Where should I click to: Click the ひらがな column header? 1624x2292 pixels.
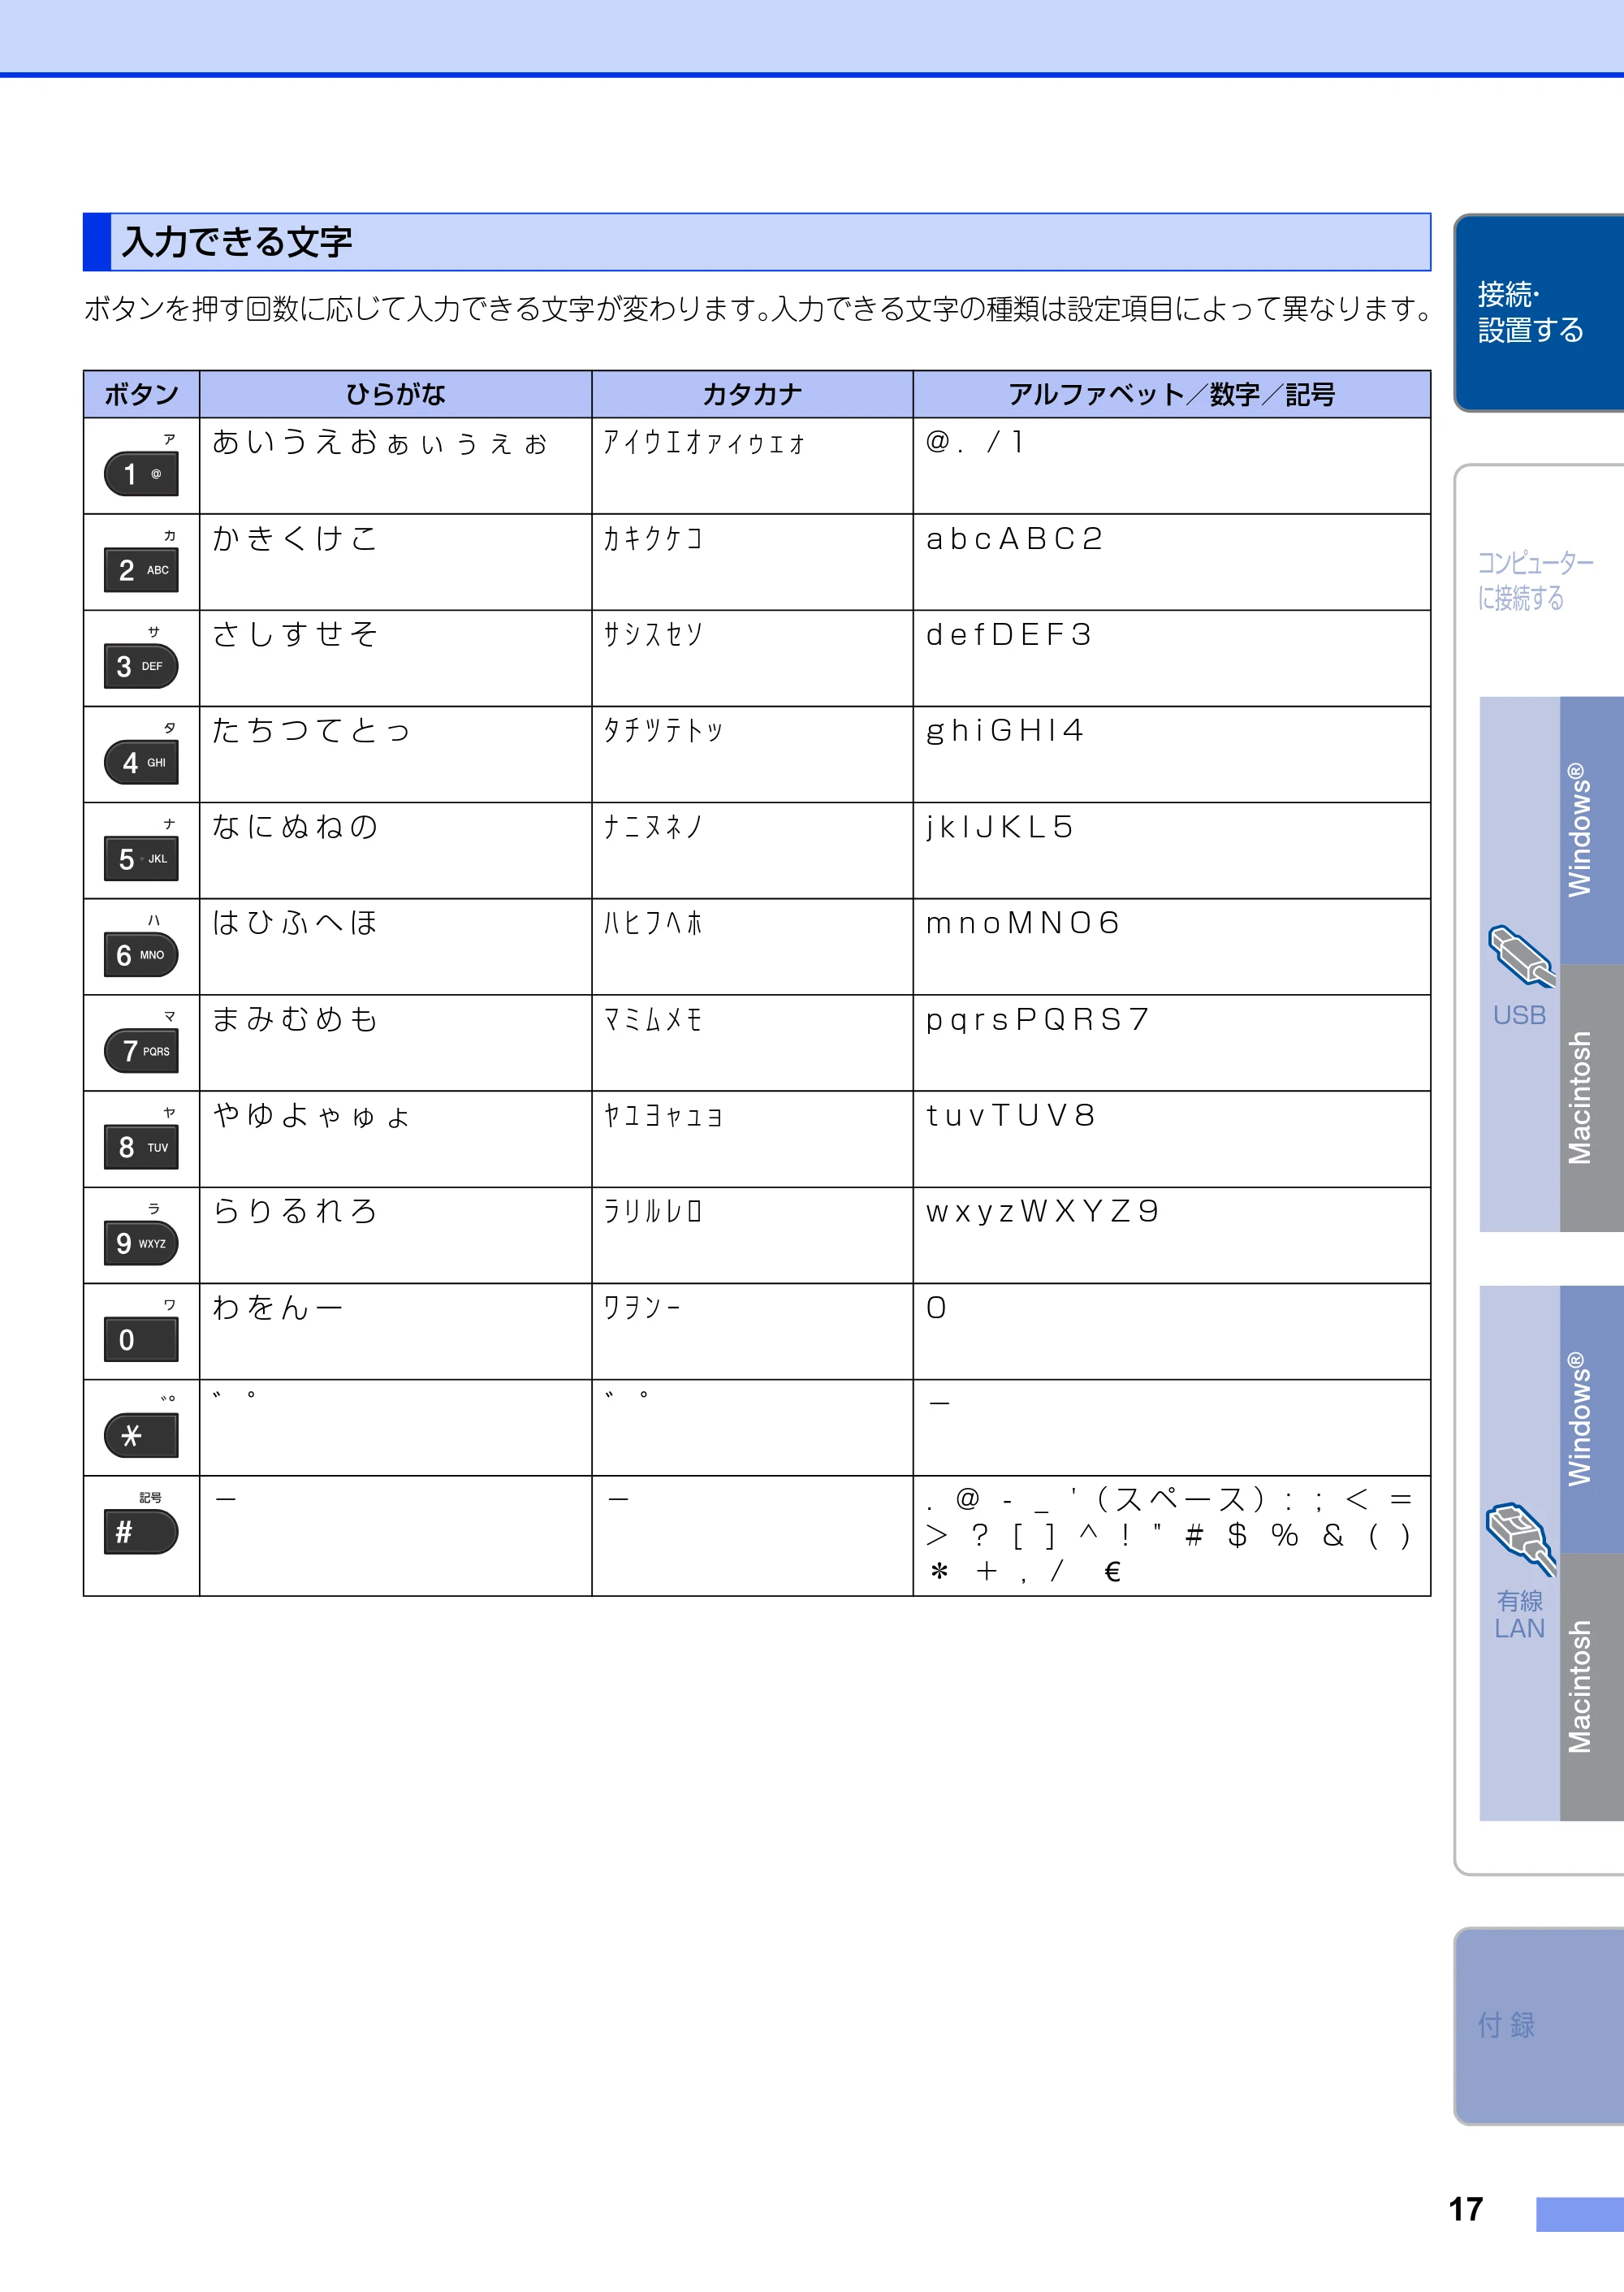[395, 394]
